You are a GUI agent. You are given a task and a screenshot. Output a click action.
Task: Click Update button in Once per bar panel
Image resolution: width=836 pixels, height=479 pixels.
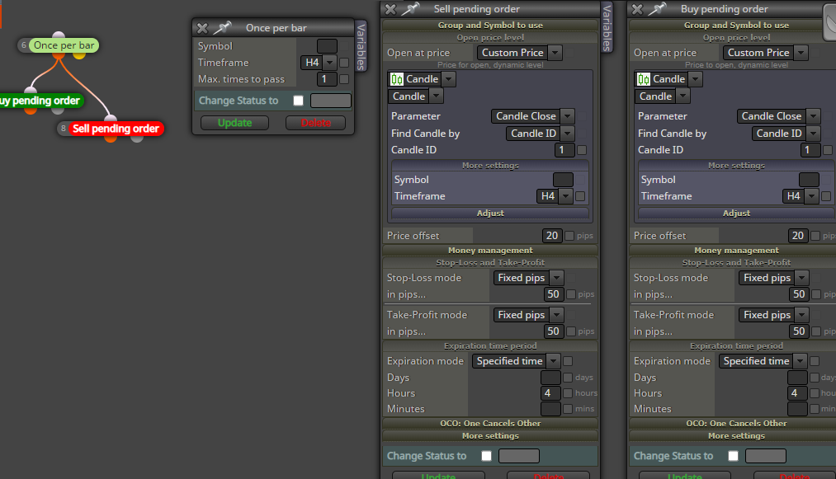coord(234,123)
